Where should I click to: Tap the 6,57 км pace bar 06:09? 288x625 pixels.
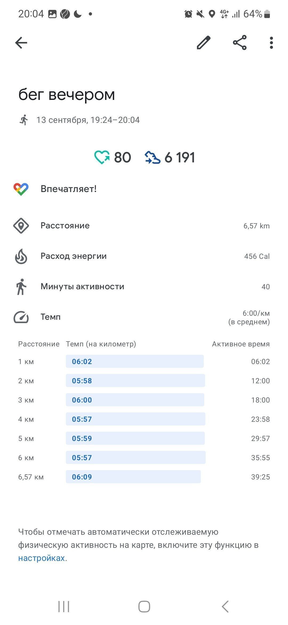[133, 477]
